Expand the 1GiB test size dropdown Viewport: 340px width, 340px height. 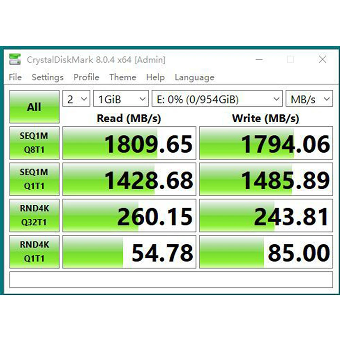coord(121,99)
